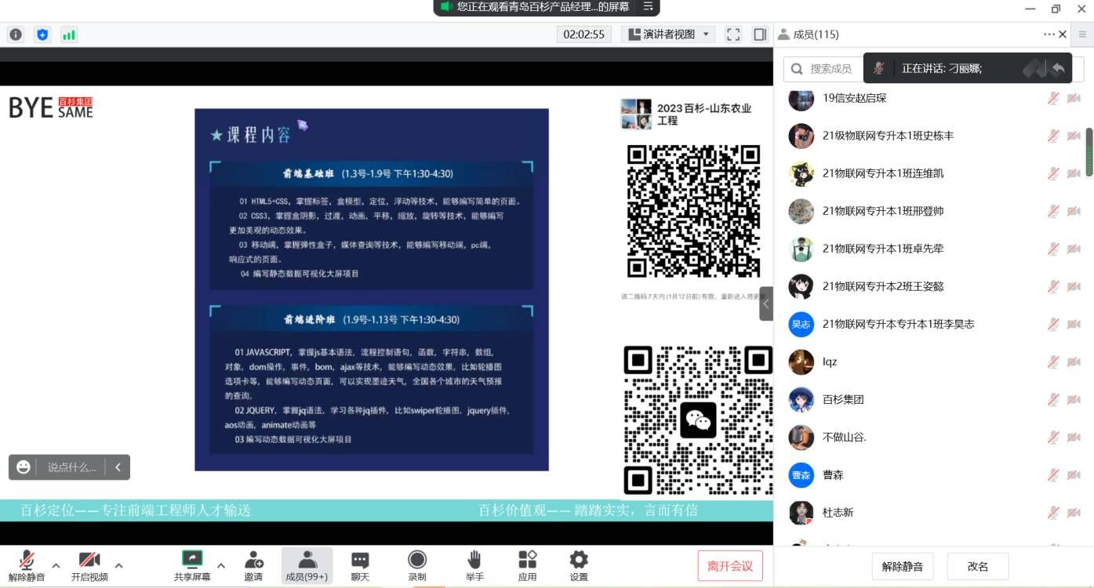Raise hand in the meeting
The image size is (1094, 588).
tap(474, 565)
